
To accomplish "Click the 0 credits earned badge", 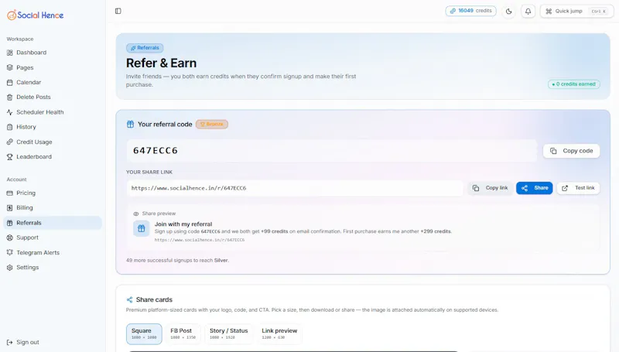I will point(574,84).
